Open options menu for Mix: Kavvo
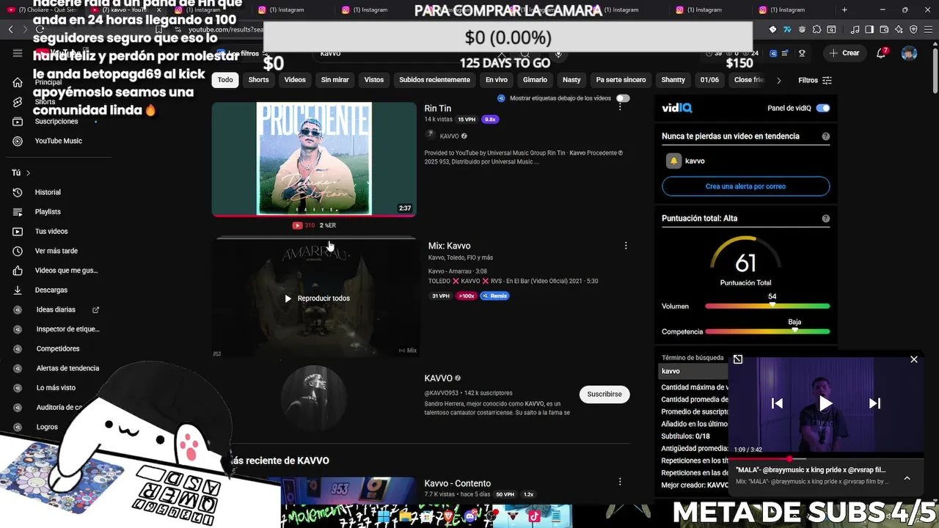Image resolution: width=939 pixels, height=528 pixels. pos(626,246)
